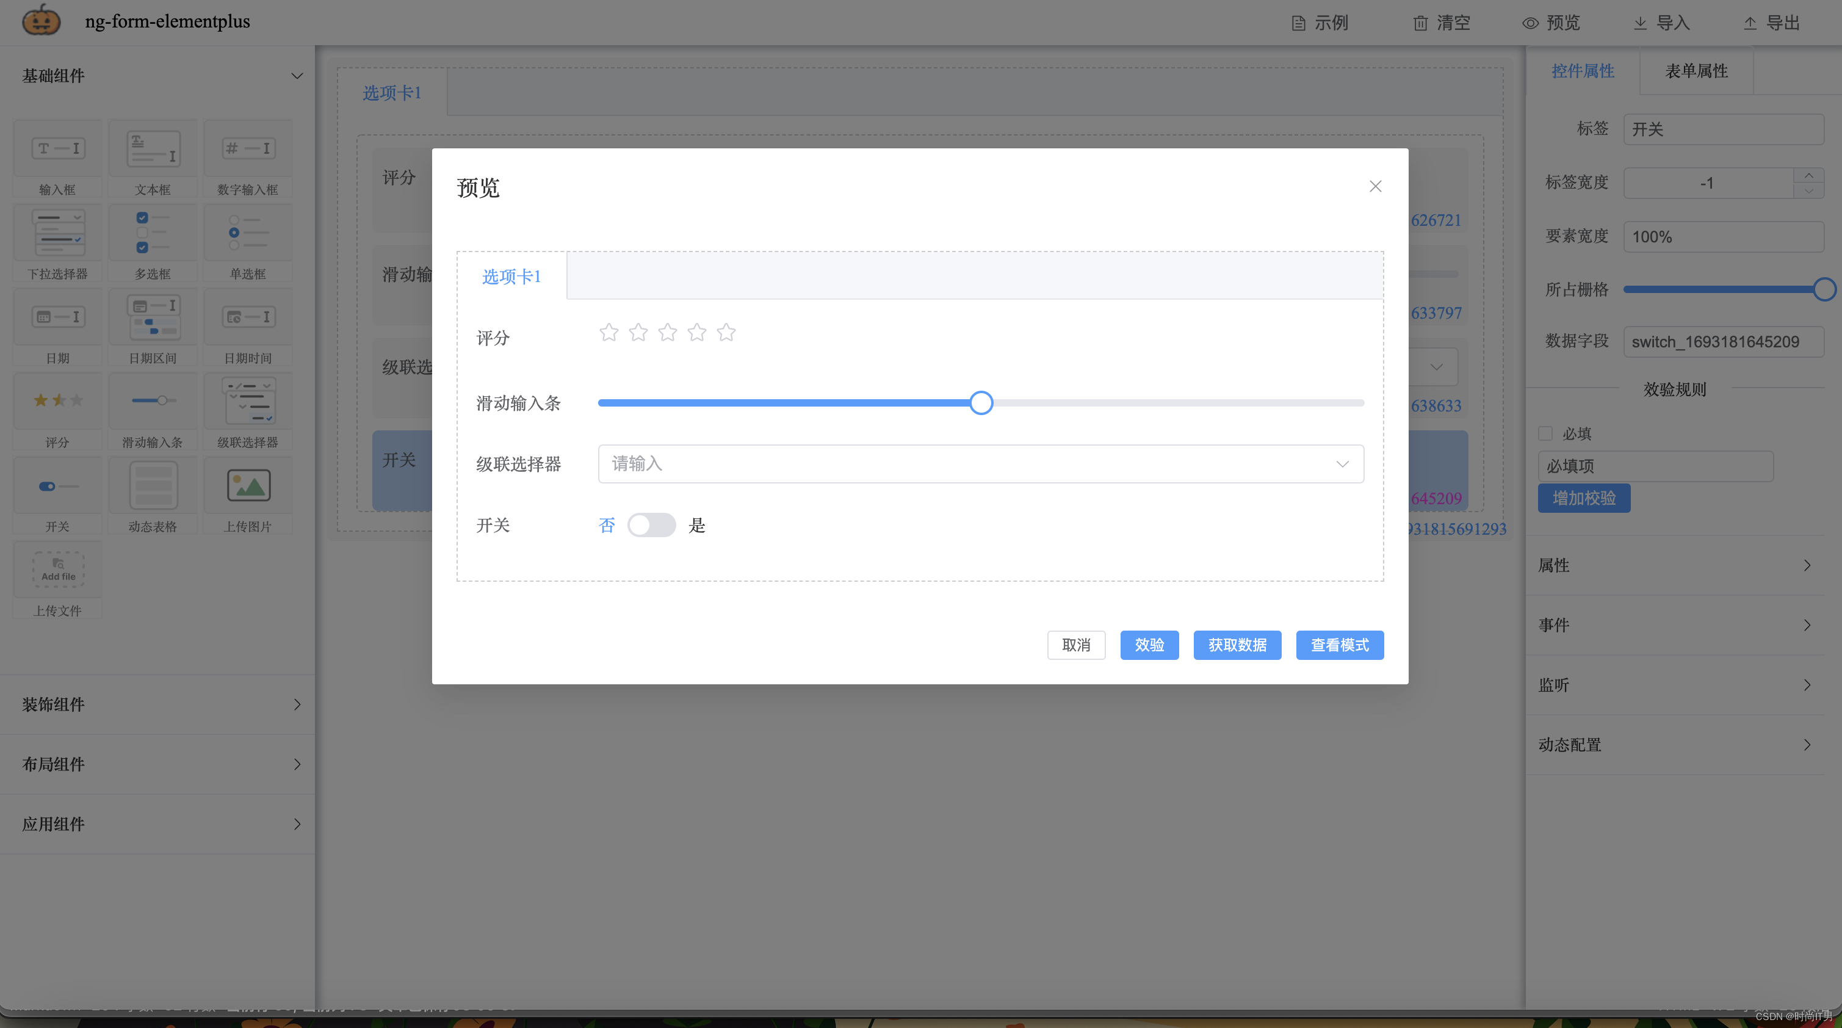The width and height of the screenshot is (1842, 1028).
Task: Click the 标签 input field
Action: (1724, 129)
